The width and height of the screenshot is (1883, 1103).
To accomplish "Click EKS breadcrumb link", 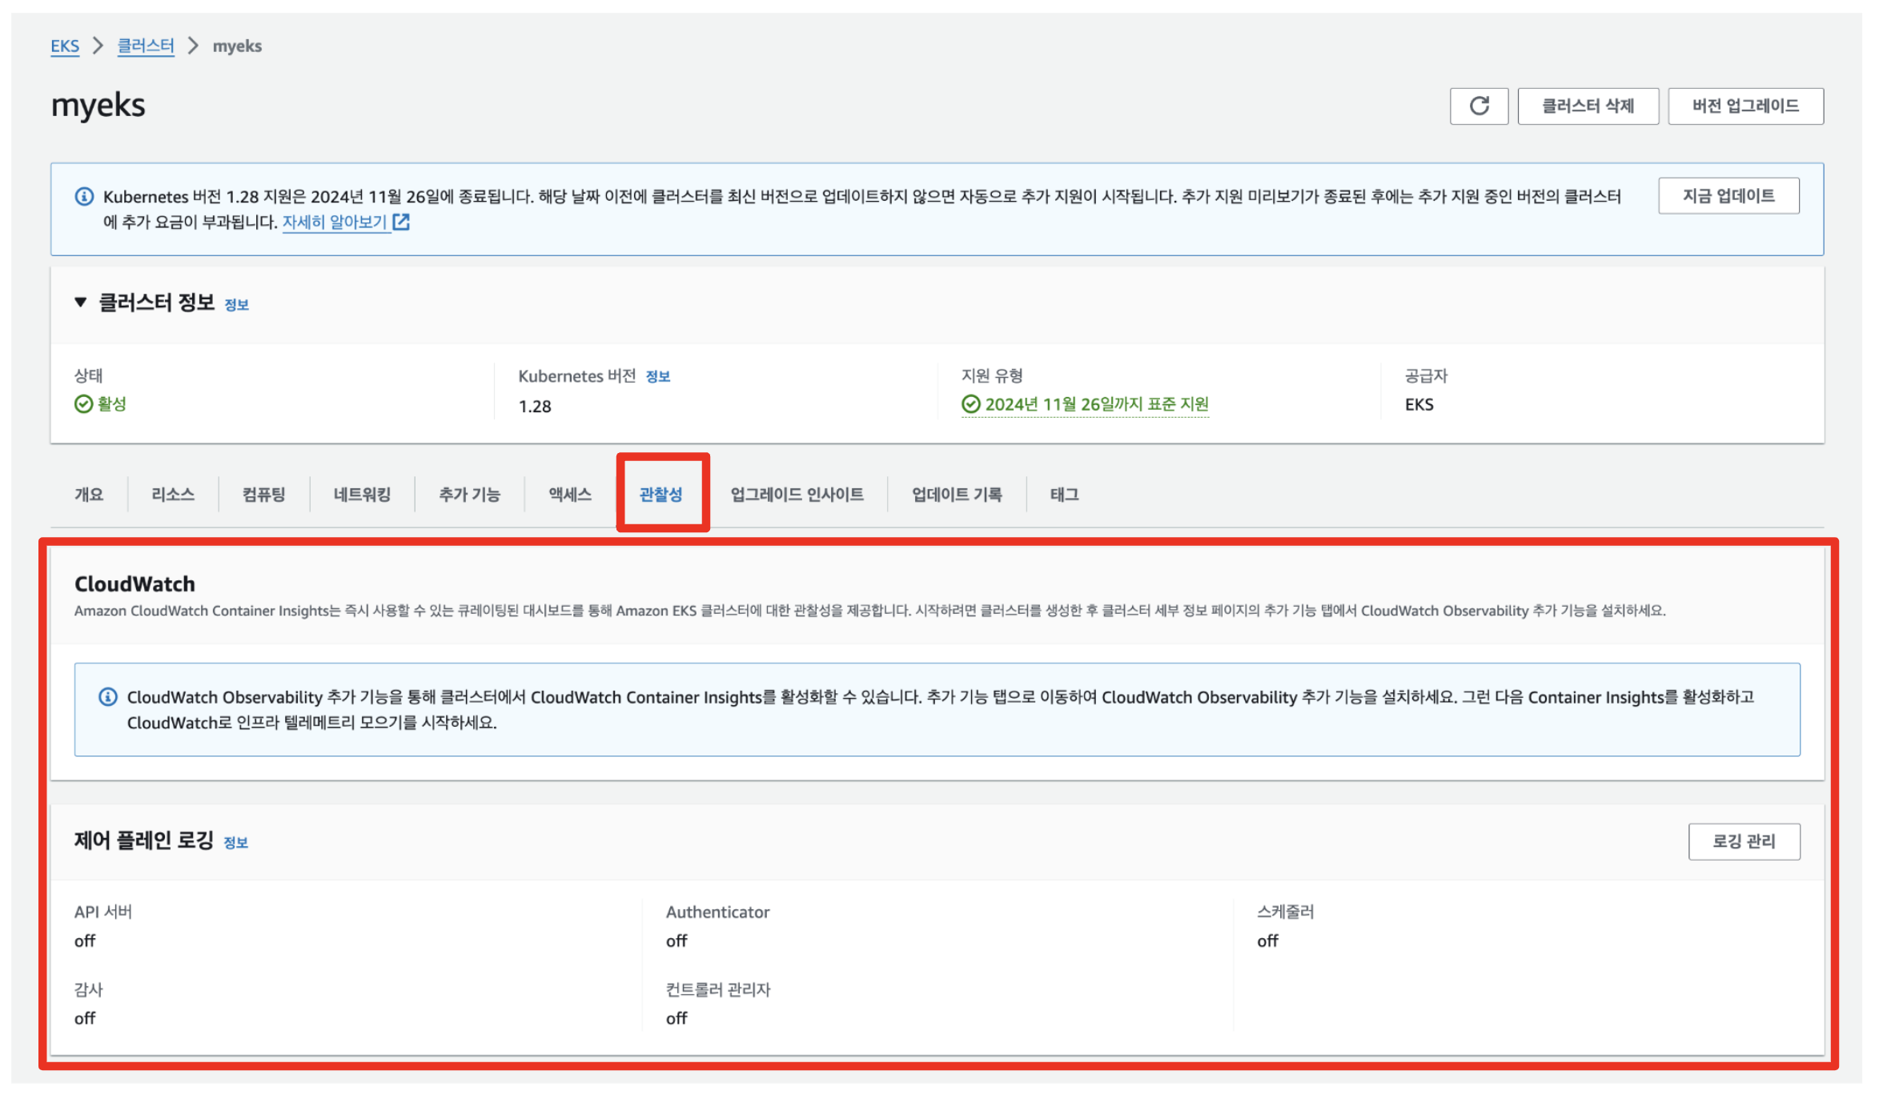I will click(x=65, y=46).
